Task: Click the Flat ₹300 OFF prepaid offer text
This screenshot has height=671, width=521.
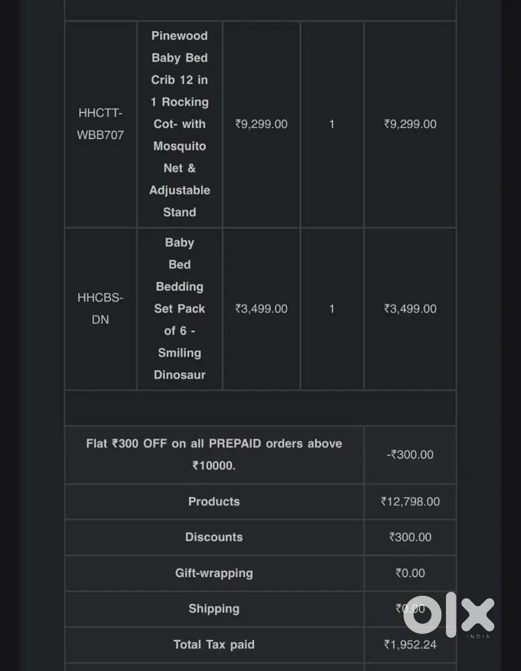Action: click(x=214, y=454)
